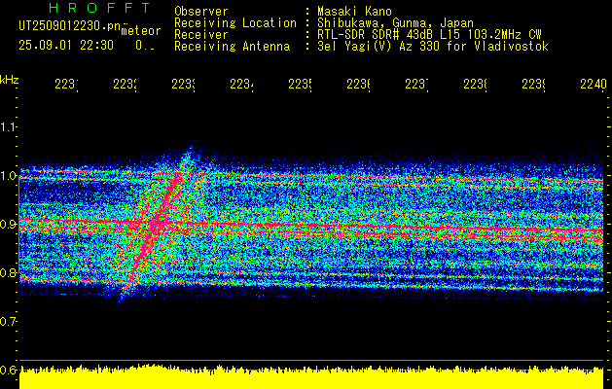Select the RTL-SDR SDR# 43dB receiver description
Screen dimensions: 612x389
[x=429, y=35]
